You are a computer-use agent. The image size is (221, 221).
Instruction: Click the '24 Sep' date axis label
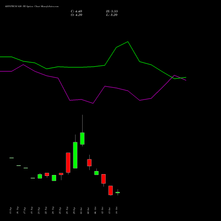[x=53, y=210]
